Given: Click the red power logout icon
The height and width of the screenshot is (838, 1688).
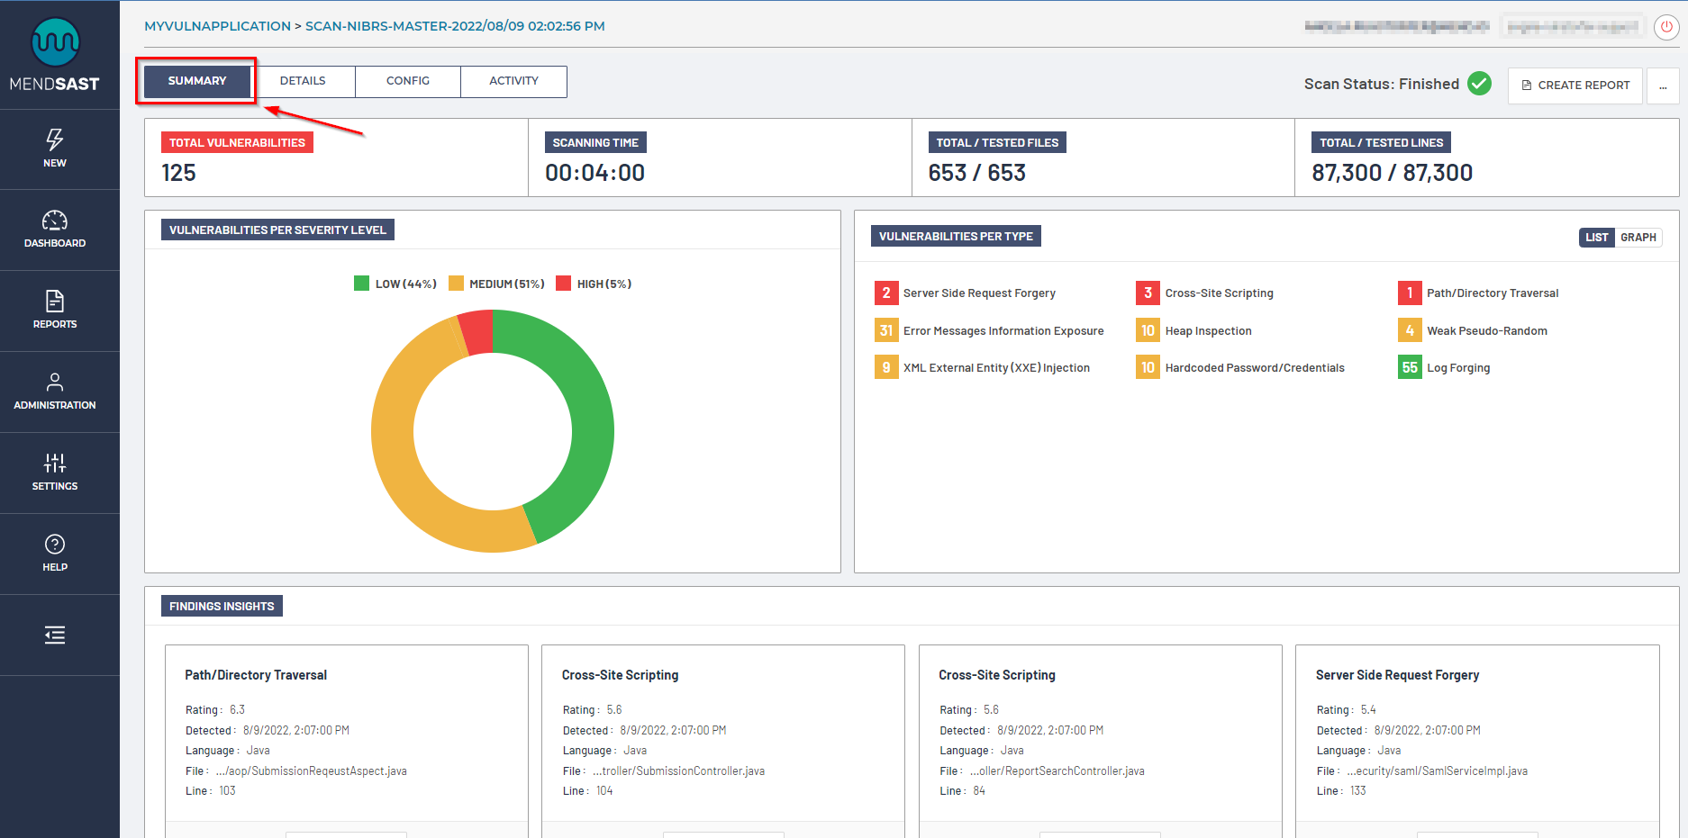Looking at the screenshot, I should tap(1666, 27).
